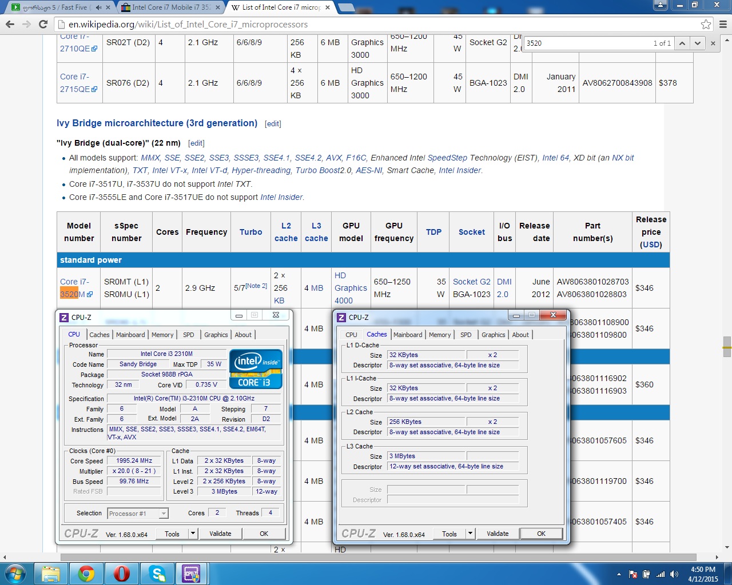Switch to Intel Core i7 Mobile browser tab
Viewport: 732px width, 585px height.
tap(170, 7)
